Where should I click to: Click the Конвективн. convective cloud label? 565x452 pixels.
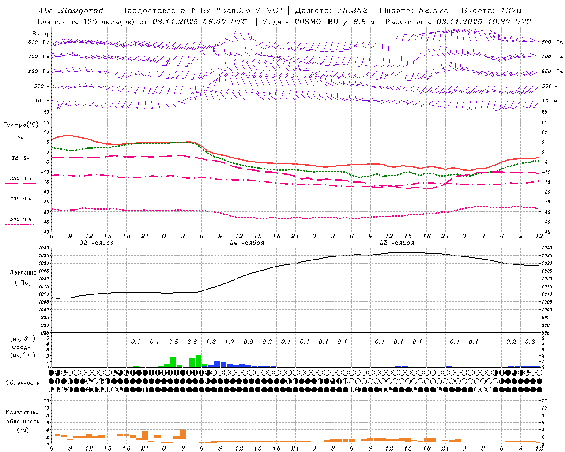23,413
